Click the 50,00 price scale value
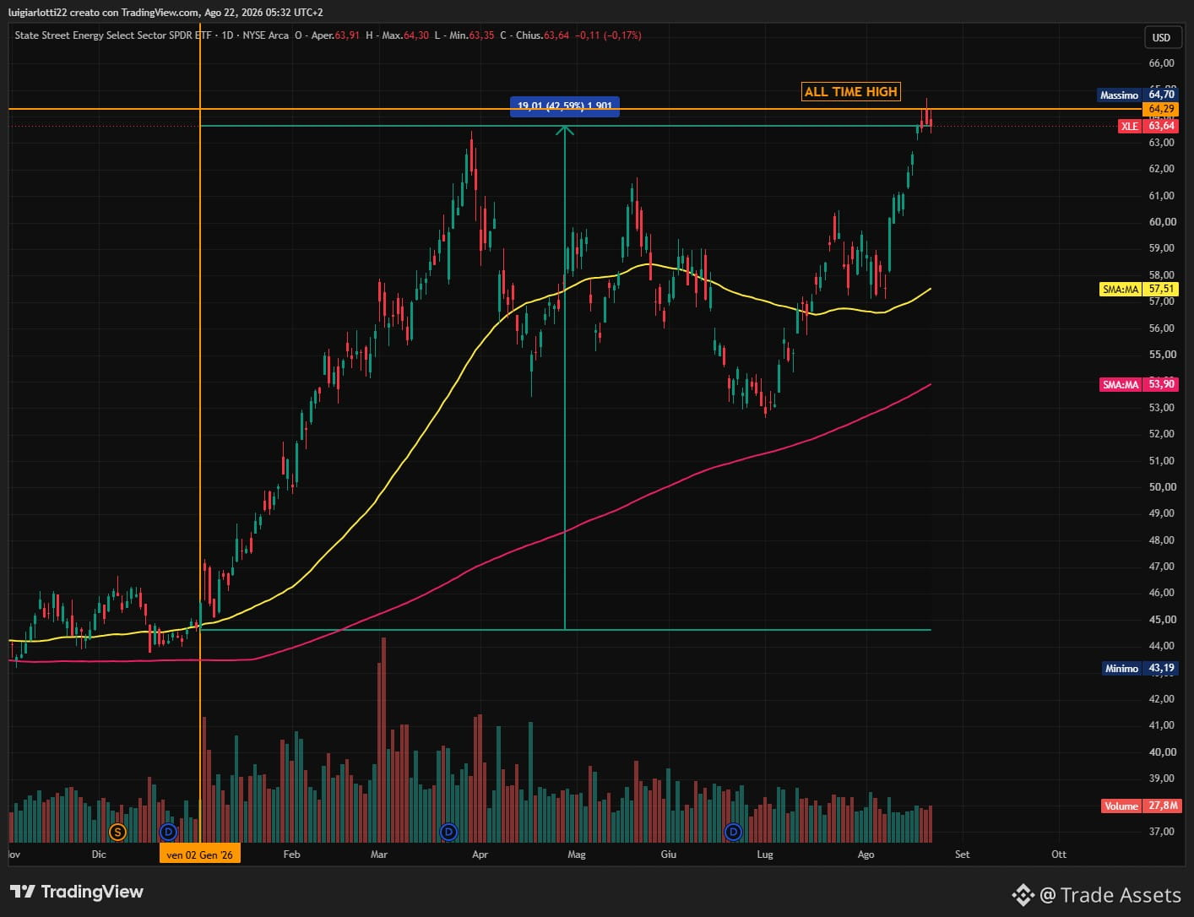This screenshot has width=1194, height=917. 1161,487
